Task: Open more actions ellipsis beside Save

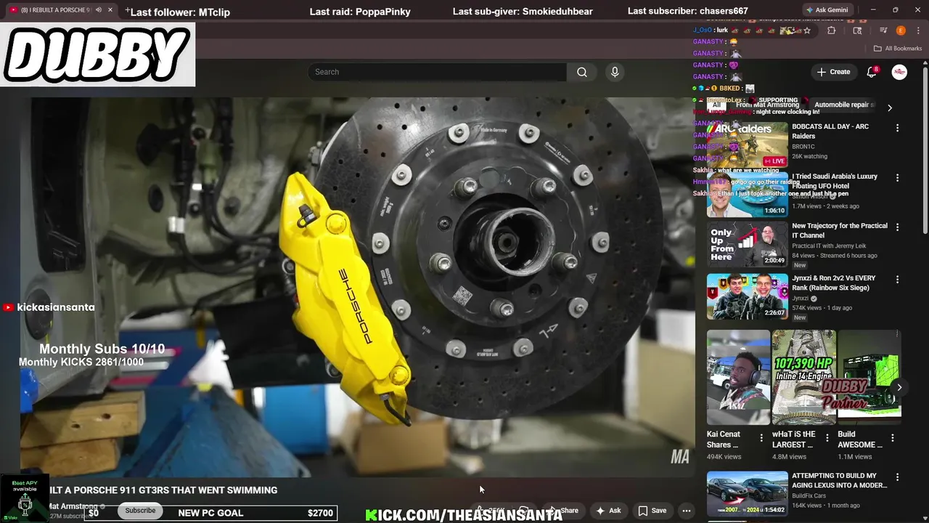Action: tap(687, 511)
